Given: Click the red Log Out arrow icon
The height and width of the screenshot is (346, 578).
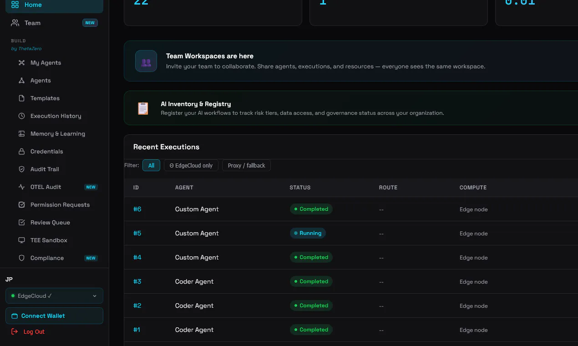Looking at the screenshot, I should click(x=15, y=332).
